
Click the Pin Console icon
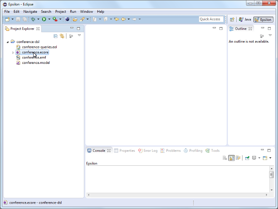tap(247, 158)
